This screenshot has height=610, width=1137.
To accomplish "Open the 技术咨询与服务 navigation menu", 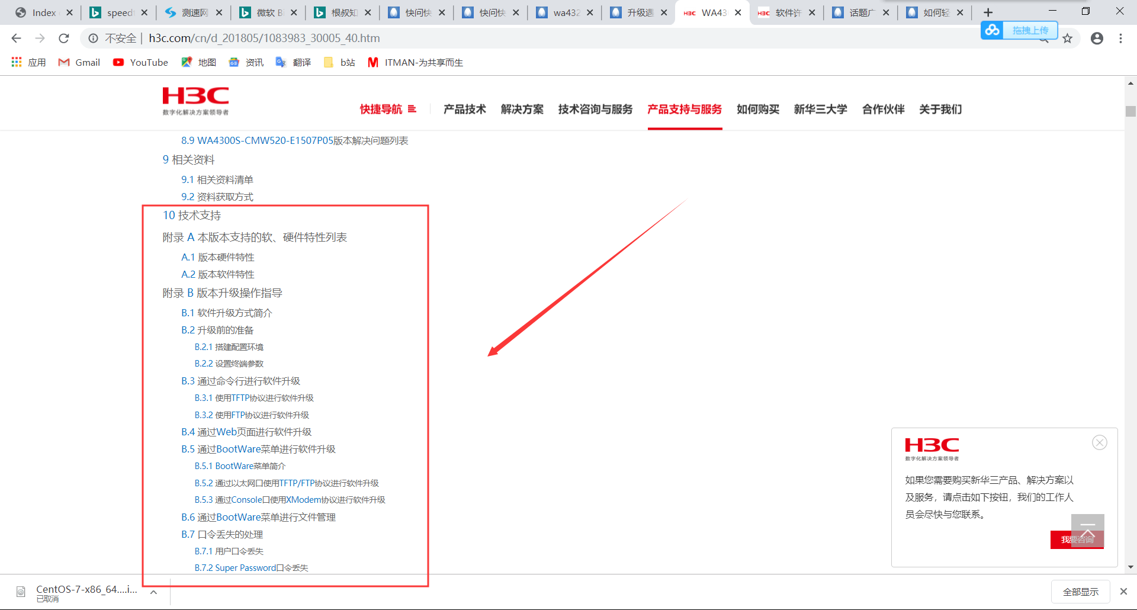I will pyautogui.click(x=595, y=109).
